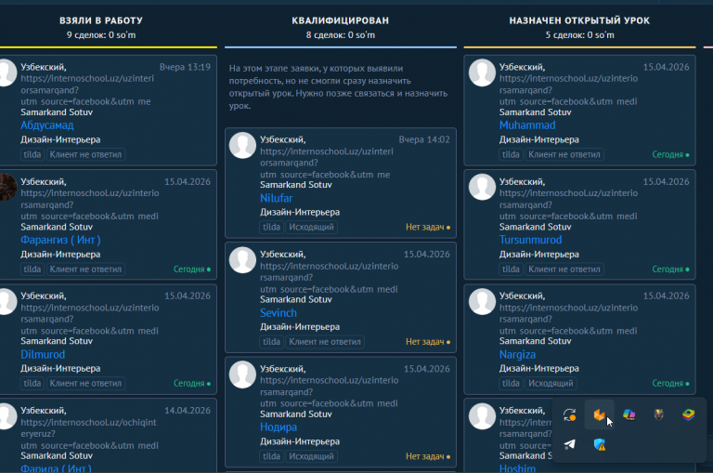Click Исходящий tag on Nargiza card

[x=551, y=383]
